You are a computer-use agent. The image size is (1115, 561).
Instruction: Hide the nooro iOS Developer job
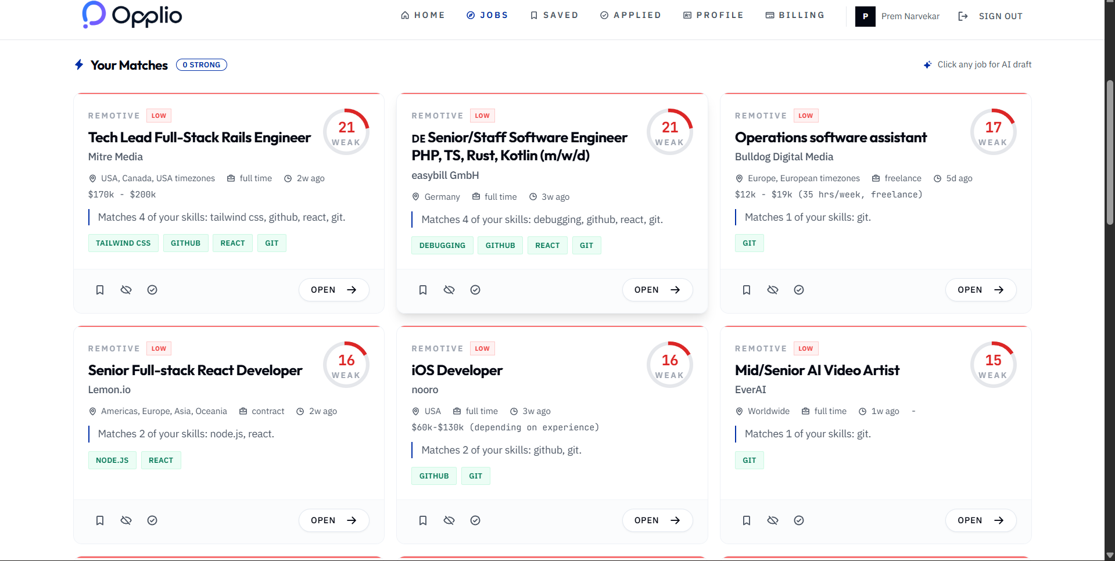coord(449,520)
